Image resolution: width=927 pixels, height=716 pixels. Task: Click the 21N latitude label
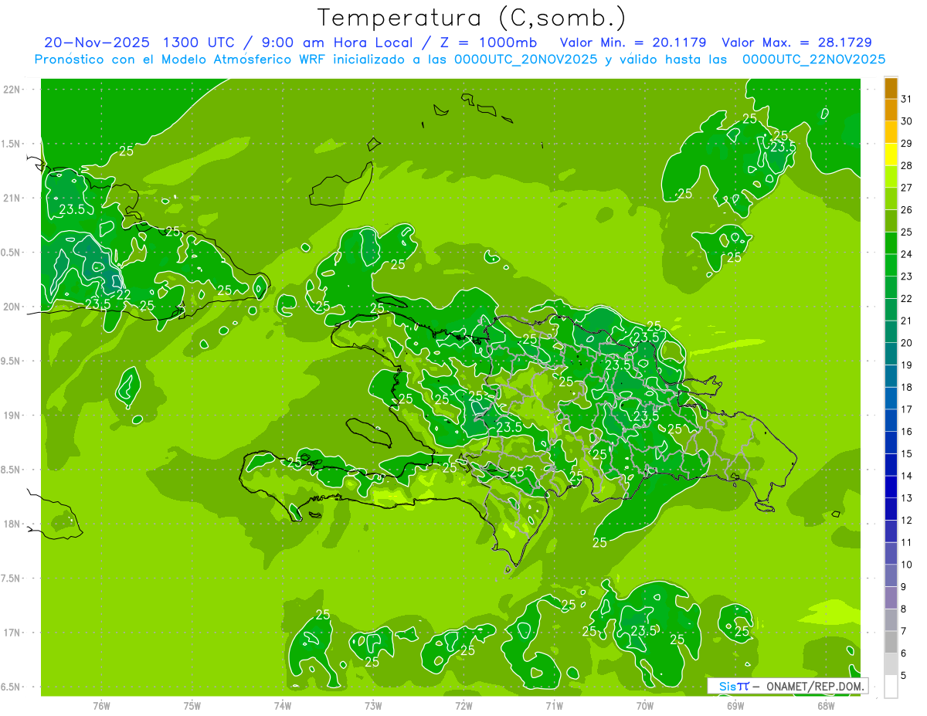coord(11,198)
